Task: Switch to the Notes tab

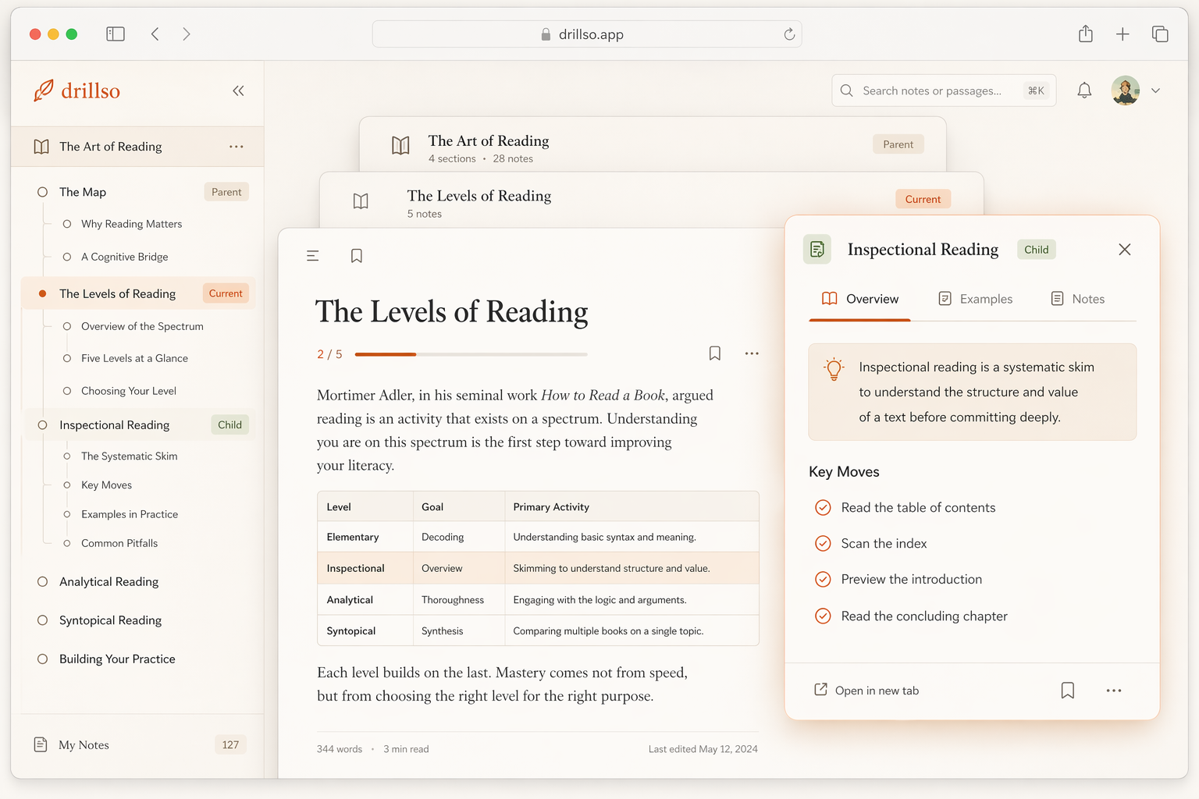Action: click(1078, 299)
